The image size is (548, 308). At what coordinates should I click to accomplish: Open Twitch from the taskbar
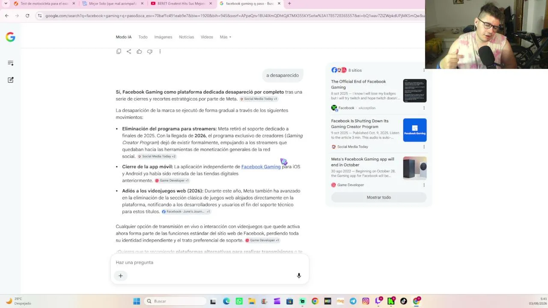[x=378, y=301]
